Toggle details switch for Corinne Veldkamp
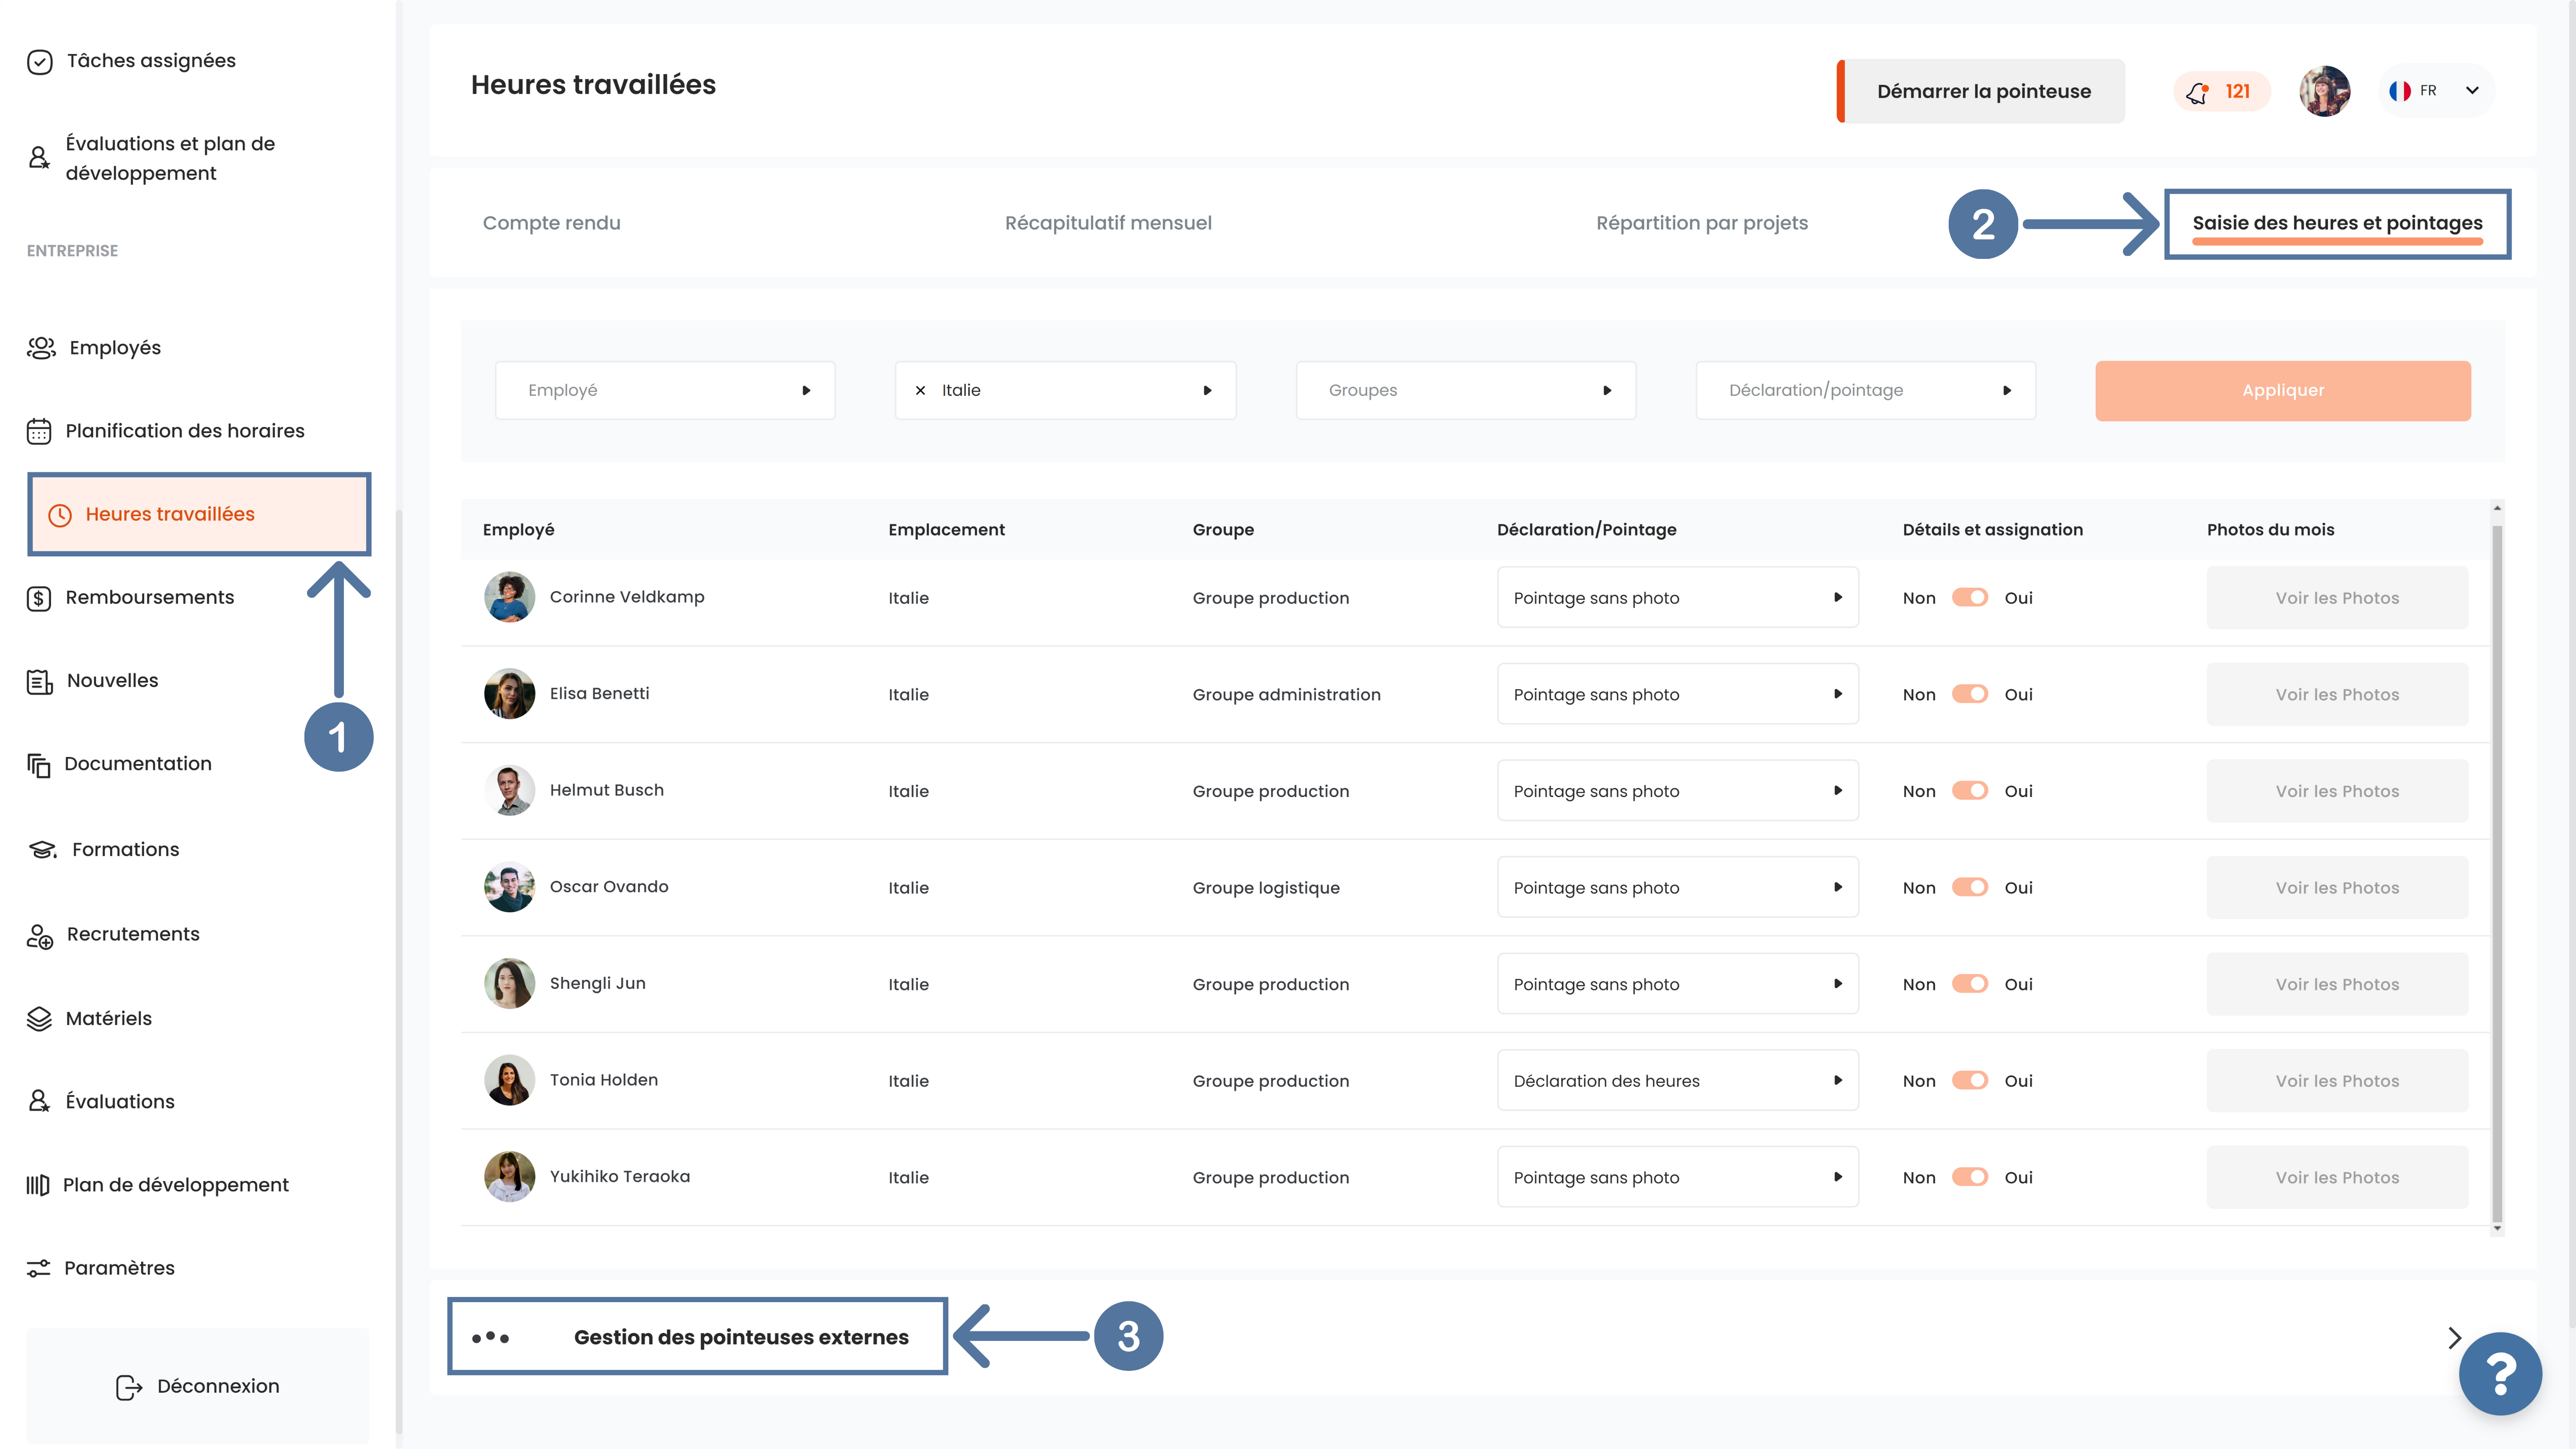The image size is (2576, 1449). (x=1970, y=597)
